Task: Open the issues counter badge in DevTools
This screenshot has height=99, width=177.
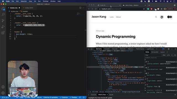Action: (x=164, y=49)
